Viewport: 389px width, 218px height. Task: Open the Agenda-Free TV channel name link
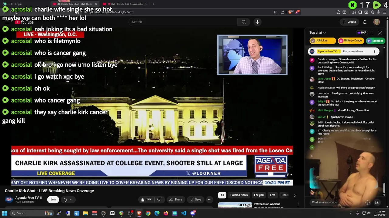coord(27,198)
